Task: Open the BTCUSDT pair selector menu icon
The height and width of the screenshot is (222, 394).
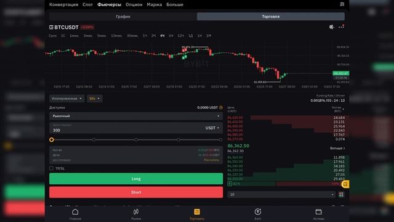Action: (51, 27)
